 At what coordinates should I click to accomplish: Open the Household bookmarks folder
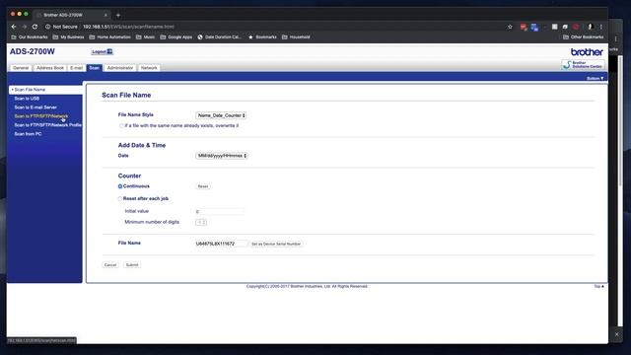click(296, 37)
